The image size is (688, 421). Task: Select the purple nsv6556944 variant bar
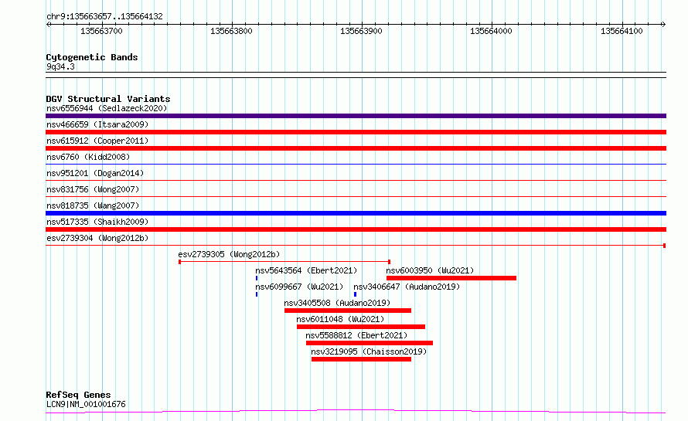coord(356,116)
